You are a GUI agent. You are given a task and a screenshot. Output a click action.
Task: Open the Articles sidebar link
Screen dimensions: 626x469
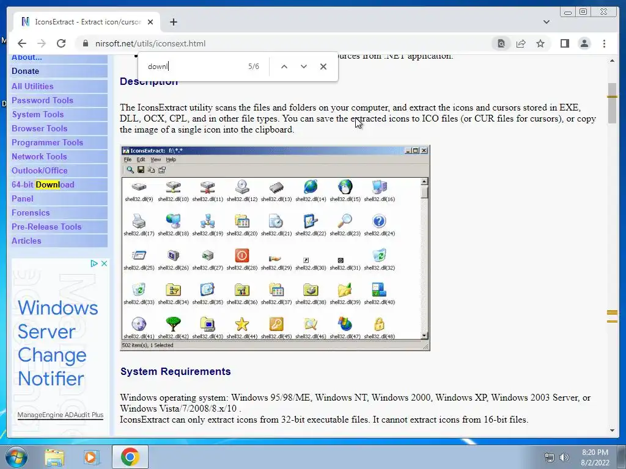pyautogui.click(x=26, y=241)
